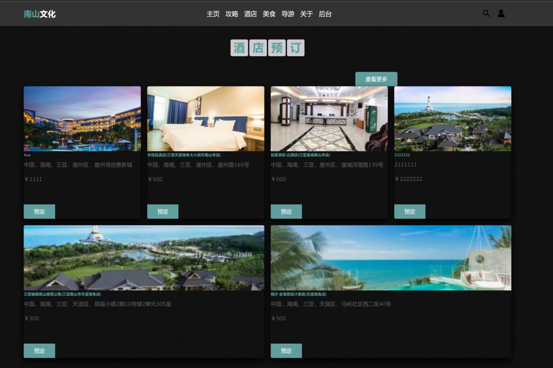Open the 关于 menu item
This screenshot has width=553, height=368.
[306, 14]
